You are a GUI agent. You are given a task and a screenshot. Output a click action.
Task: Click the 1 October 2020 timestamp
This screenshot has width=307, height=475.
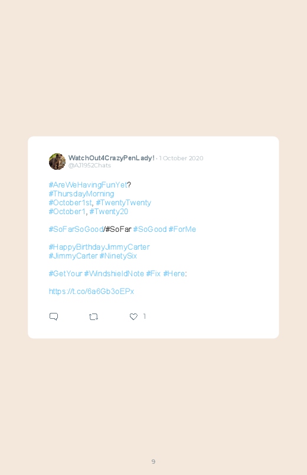point(181,158)
